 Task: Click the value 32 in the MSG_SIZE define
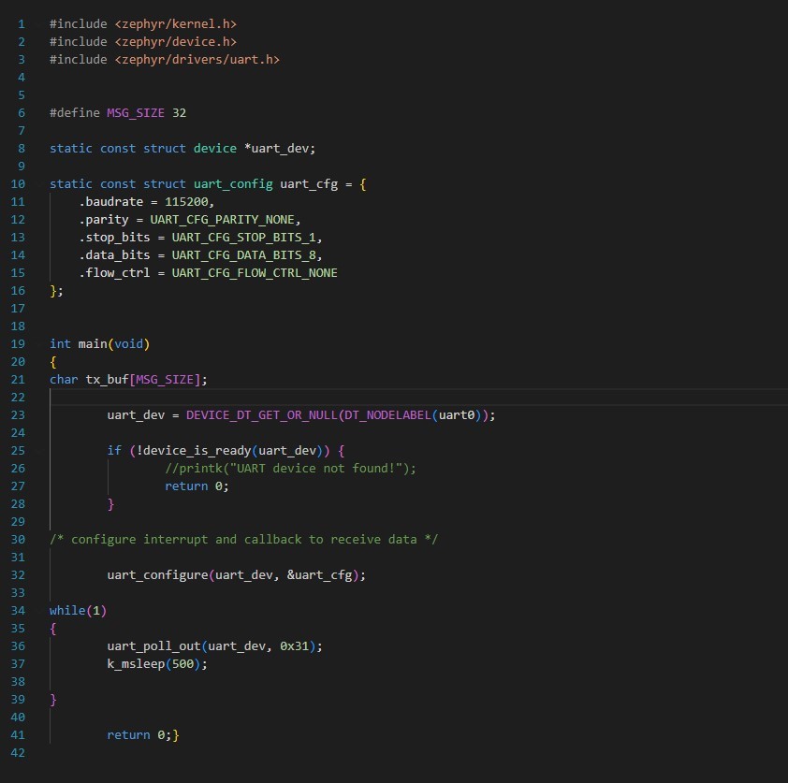[180, 113]
